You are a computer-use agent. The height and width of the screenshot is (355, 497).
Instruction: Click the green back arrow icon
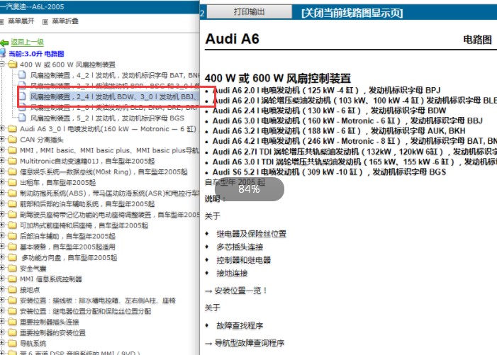[4, 43]
